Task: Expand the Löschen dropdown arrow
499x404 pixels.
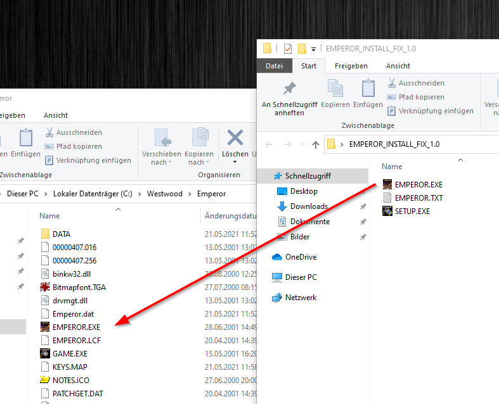Action: point(235,162)
